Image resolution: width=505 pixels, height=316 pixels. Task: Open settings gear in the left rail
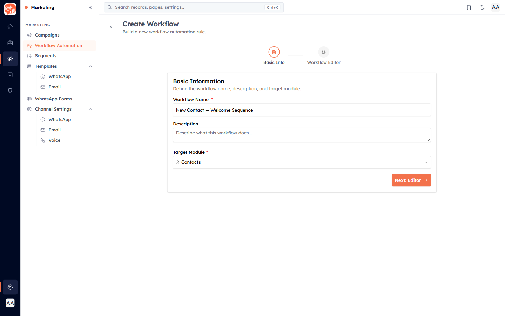point(10,287)
